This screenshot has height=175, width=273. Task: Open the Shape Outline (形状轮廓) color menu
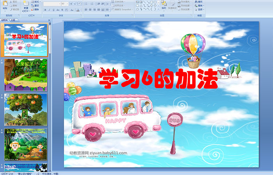(x=184, y=5)
